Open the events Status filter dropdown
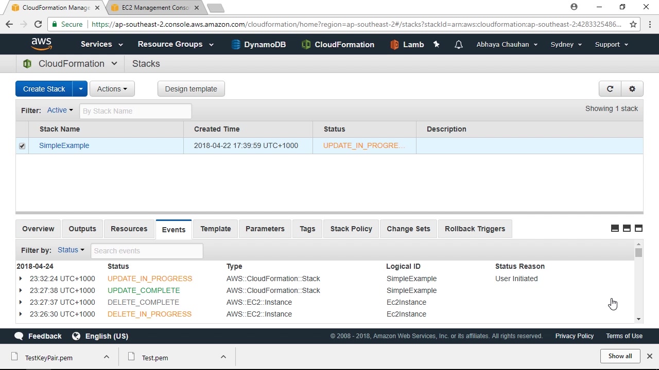Screen dimensions: 659x370 71,250
